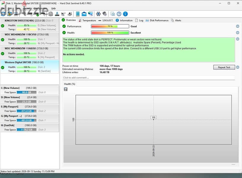Click the blue envelope send-report icon
This screenshot has height=178, width=242.
pyautogui.click(x=84, y=14)
